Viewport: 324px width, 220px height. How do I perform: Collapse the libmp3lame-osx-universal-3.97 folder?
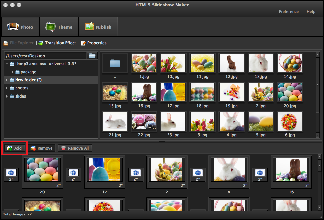[x=7, y=64]
